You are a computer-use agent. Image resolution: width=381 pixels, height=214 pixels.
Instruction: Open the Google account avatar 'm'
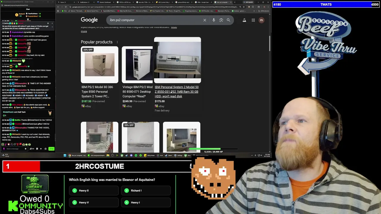pyautogui.click(x=261, y=20)
